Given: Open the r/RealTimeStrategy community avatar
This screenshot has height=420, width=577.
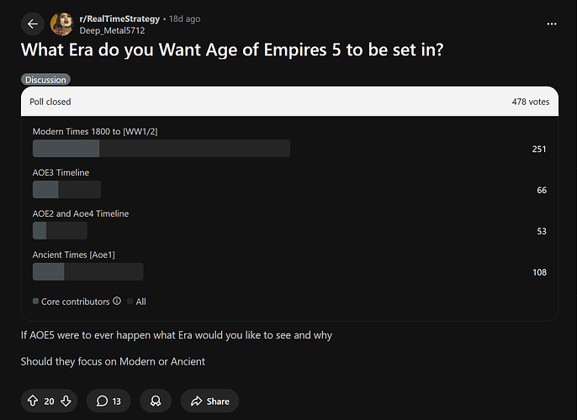Looking at the screenshot, I should click(61, 24).
